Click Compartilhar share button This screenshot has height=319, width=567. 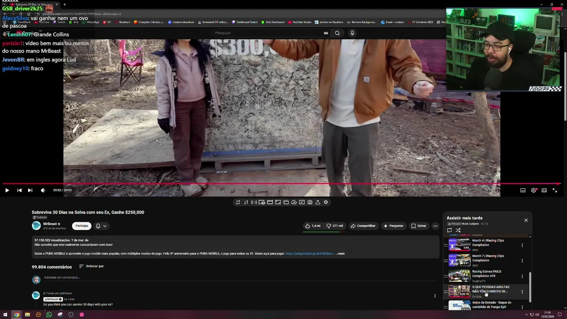tap(363, 226)
